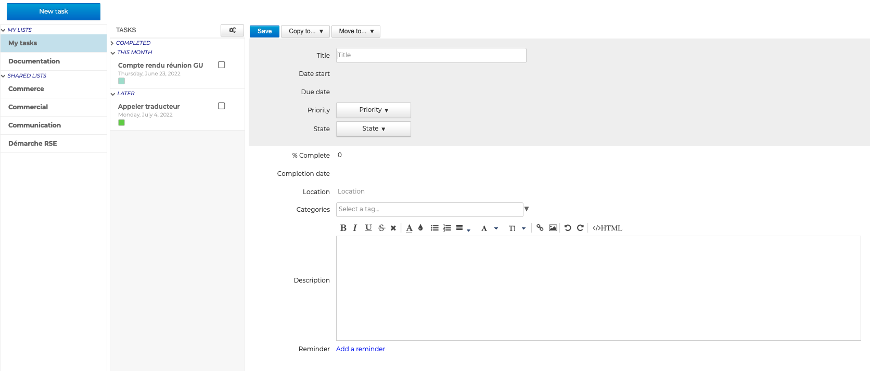870x371 pixels.
Task: Mark Appeler traducteur task as done
Action: (x=221, y=106)
